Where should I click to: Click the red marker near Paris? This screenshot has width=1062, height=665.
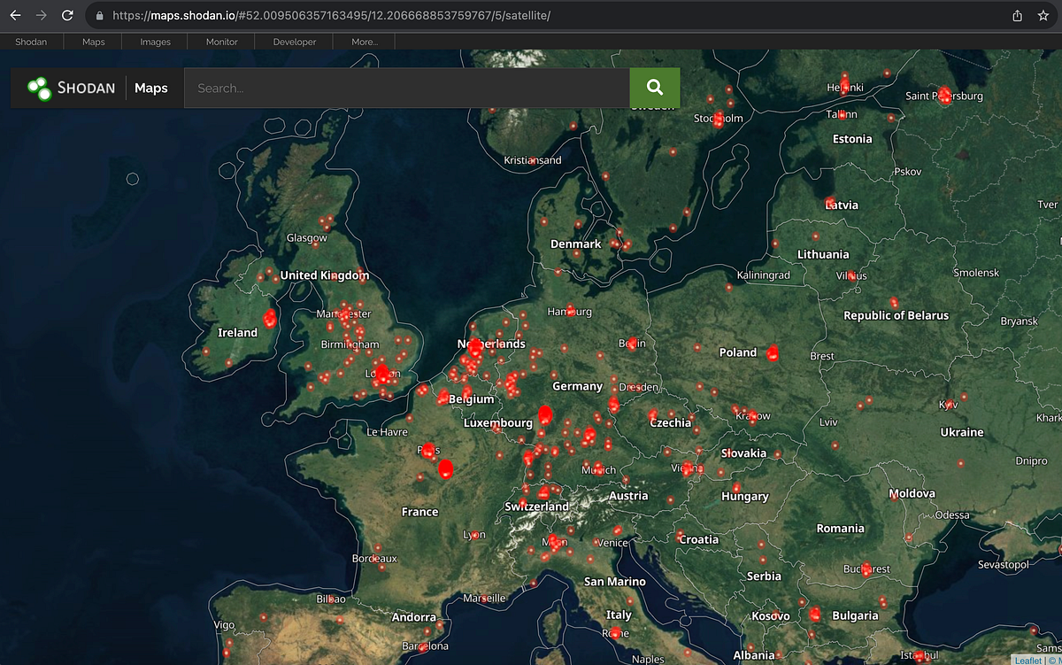point(428,452)
